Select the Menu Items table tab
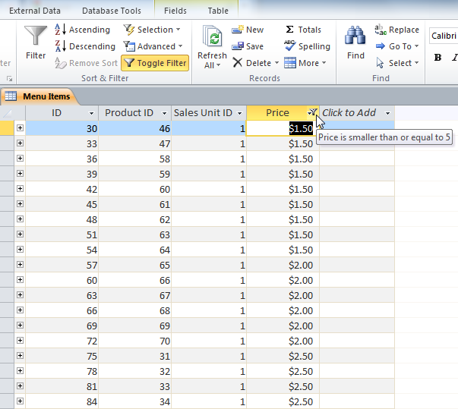458x409 pixels. click(39, 96)
